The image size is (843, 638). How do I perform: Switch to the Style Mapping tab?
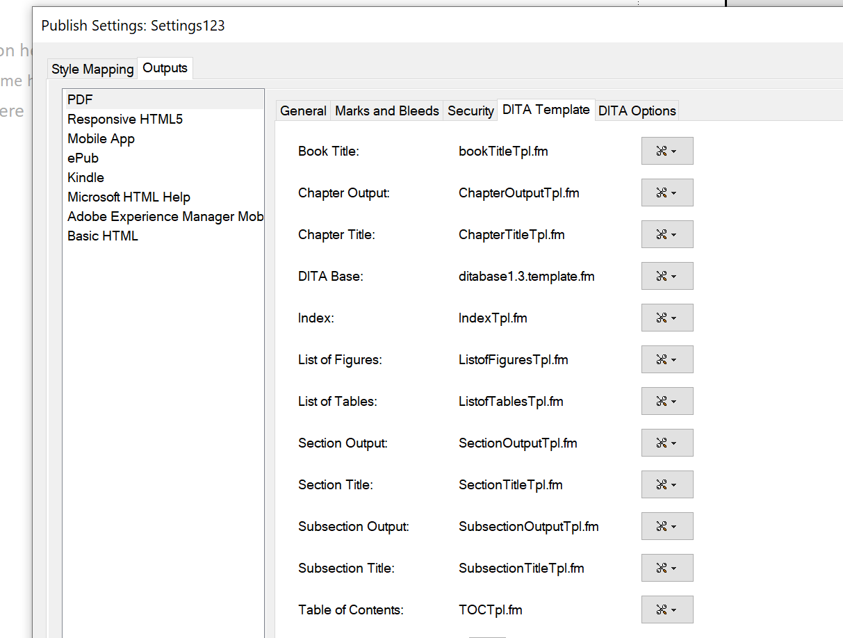click(92, 69)
